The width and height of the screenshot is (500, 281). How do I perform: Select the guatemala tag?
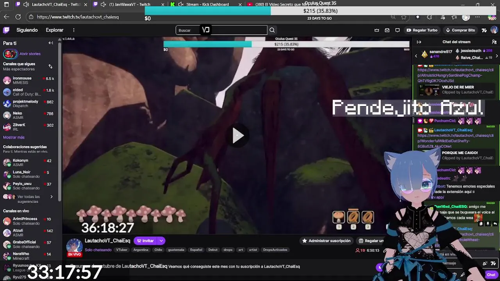click(x=176, y=250)
